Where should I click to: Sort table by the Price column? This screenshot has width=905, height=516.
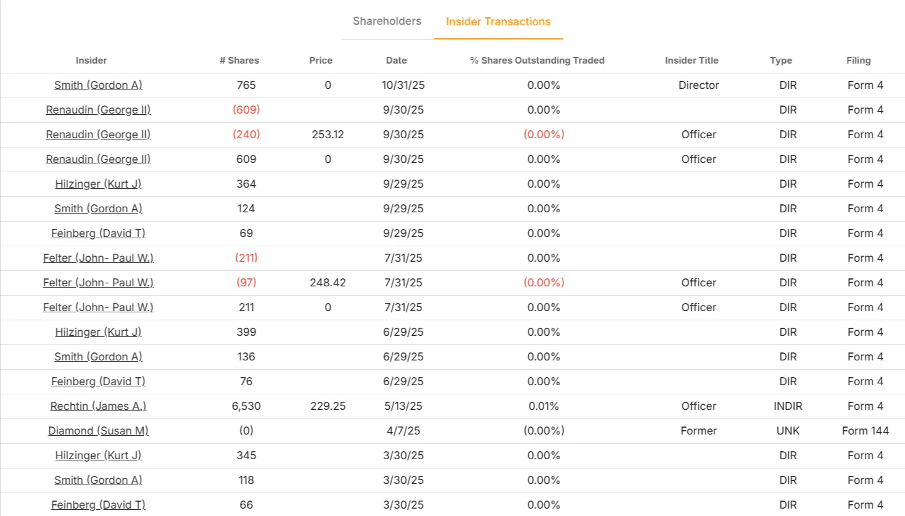320,60
